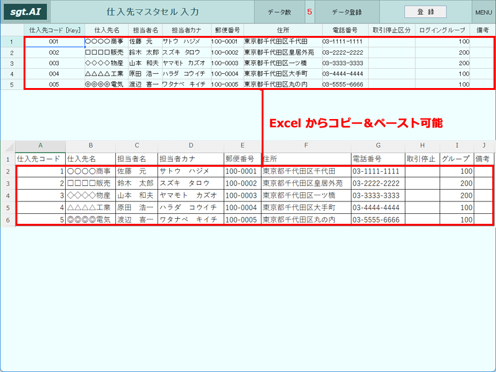Click 東京都千代田区一ツ橋 address in top grid
This screenshot has width=496, height=372.
[x=283, y=63]
